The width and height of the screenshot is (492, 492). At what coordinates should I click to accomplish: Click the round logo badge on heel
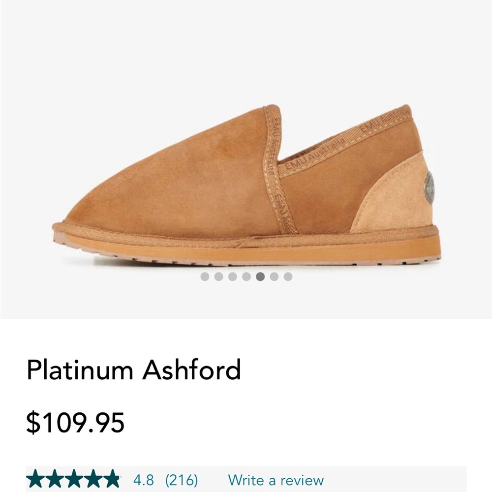[x=430, y=187]
